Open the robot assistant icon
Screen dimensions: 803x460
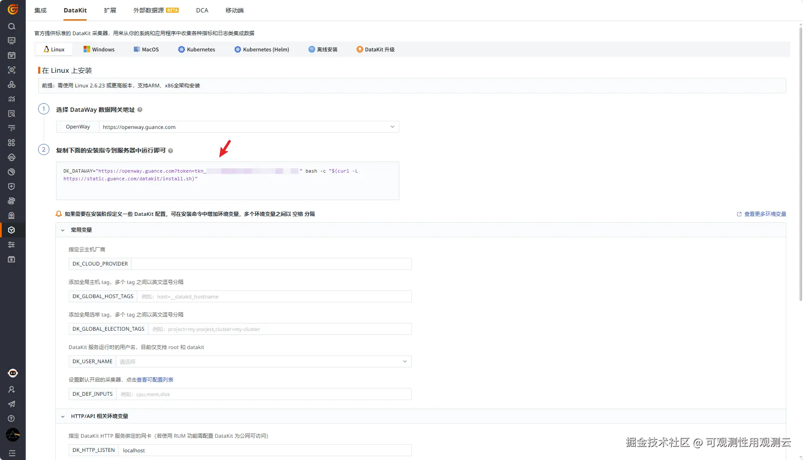coord(13,373)
